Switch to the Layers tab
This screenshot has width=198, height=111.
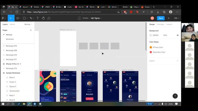point(5,24)
